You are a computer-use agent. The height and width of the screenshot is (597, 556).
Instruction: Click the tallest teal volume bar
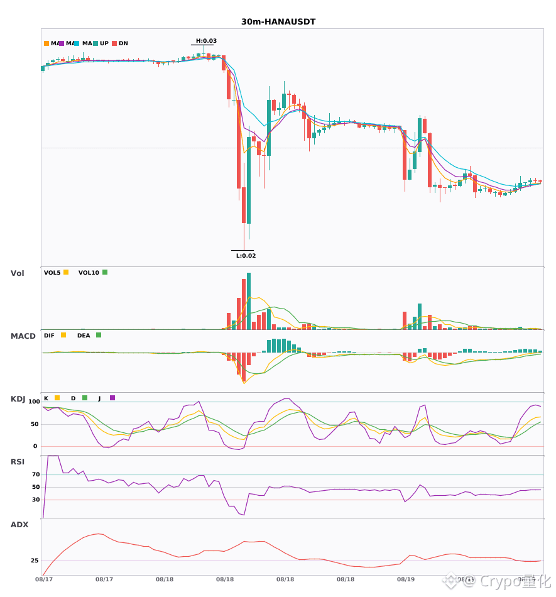[x=249, y=301]
